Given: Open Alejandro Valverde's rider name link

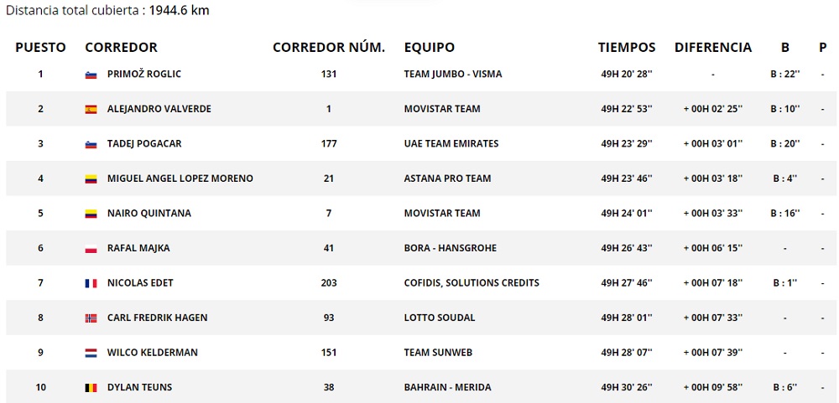Looking at the screenshot, I should pos(159,109).
